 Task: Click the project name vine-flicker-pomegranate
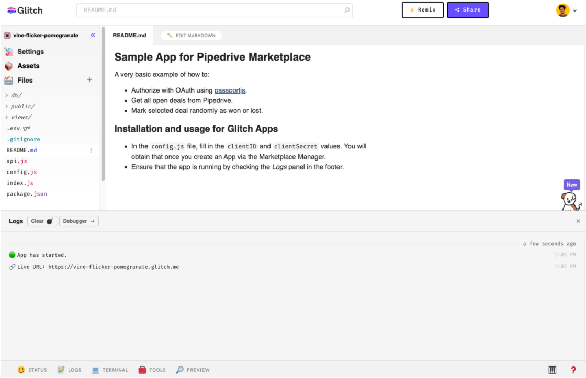(46, 36)
